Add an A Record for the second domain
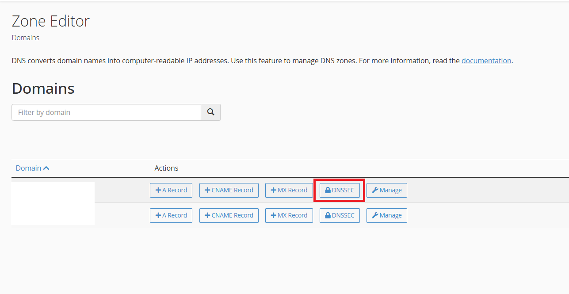This screenshot has height=294, width=569. [x=171, y=215]
